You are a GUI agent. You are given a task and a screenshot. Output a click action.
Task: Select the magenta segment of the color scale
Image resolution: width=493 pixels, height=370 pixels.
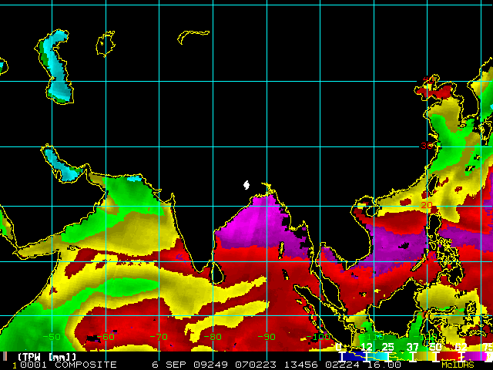click(x=473, y=356)
